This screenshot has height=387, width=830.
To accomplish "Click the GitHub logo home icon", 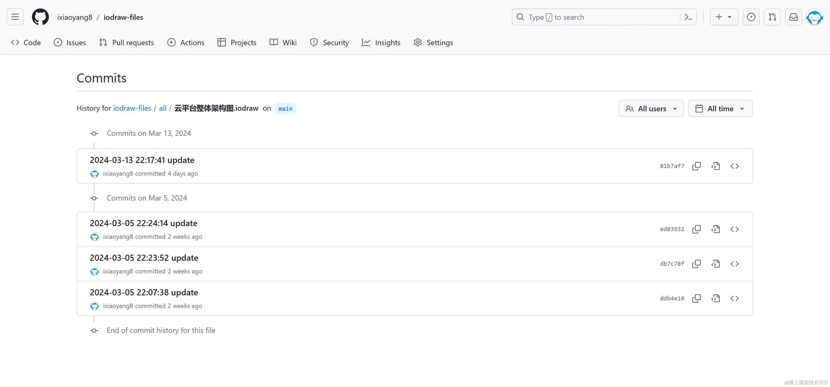I will pos(40,17).
